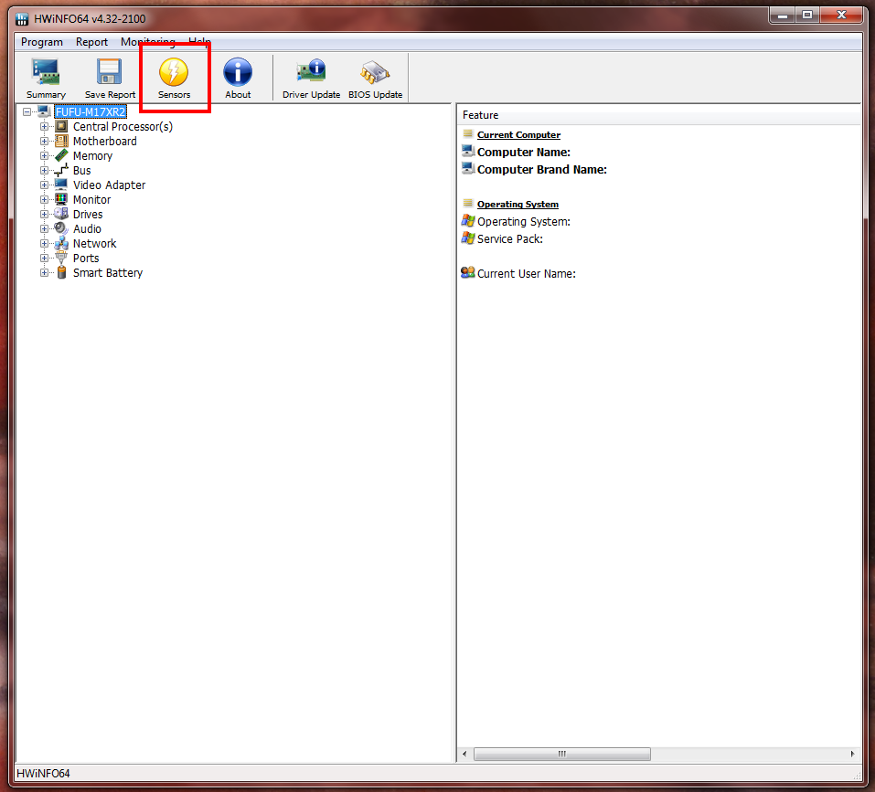This screenshot has height=792, width=875.
Task: Click the Drives disk icon
Action: (61, 214)
